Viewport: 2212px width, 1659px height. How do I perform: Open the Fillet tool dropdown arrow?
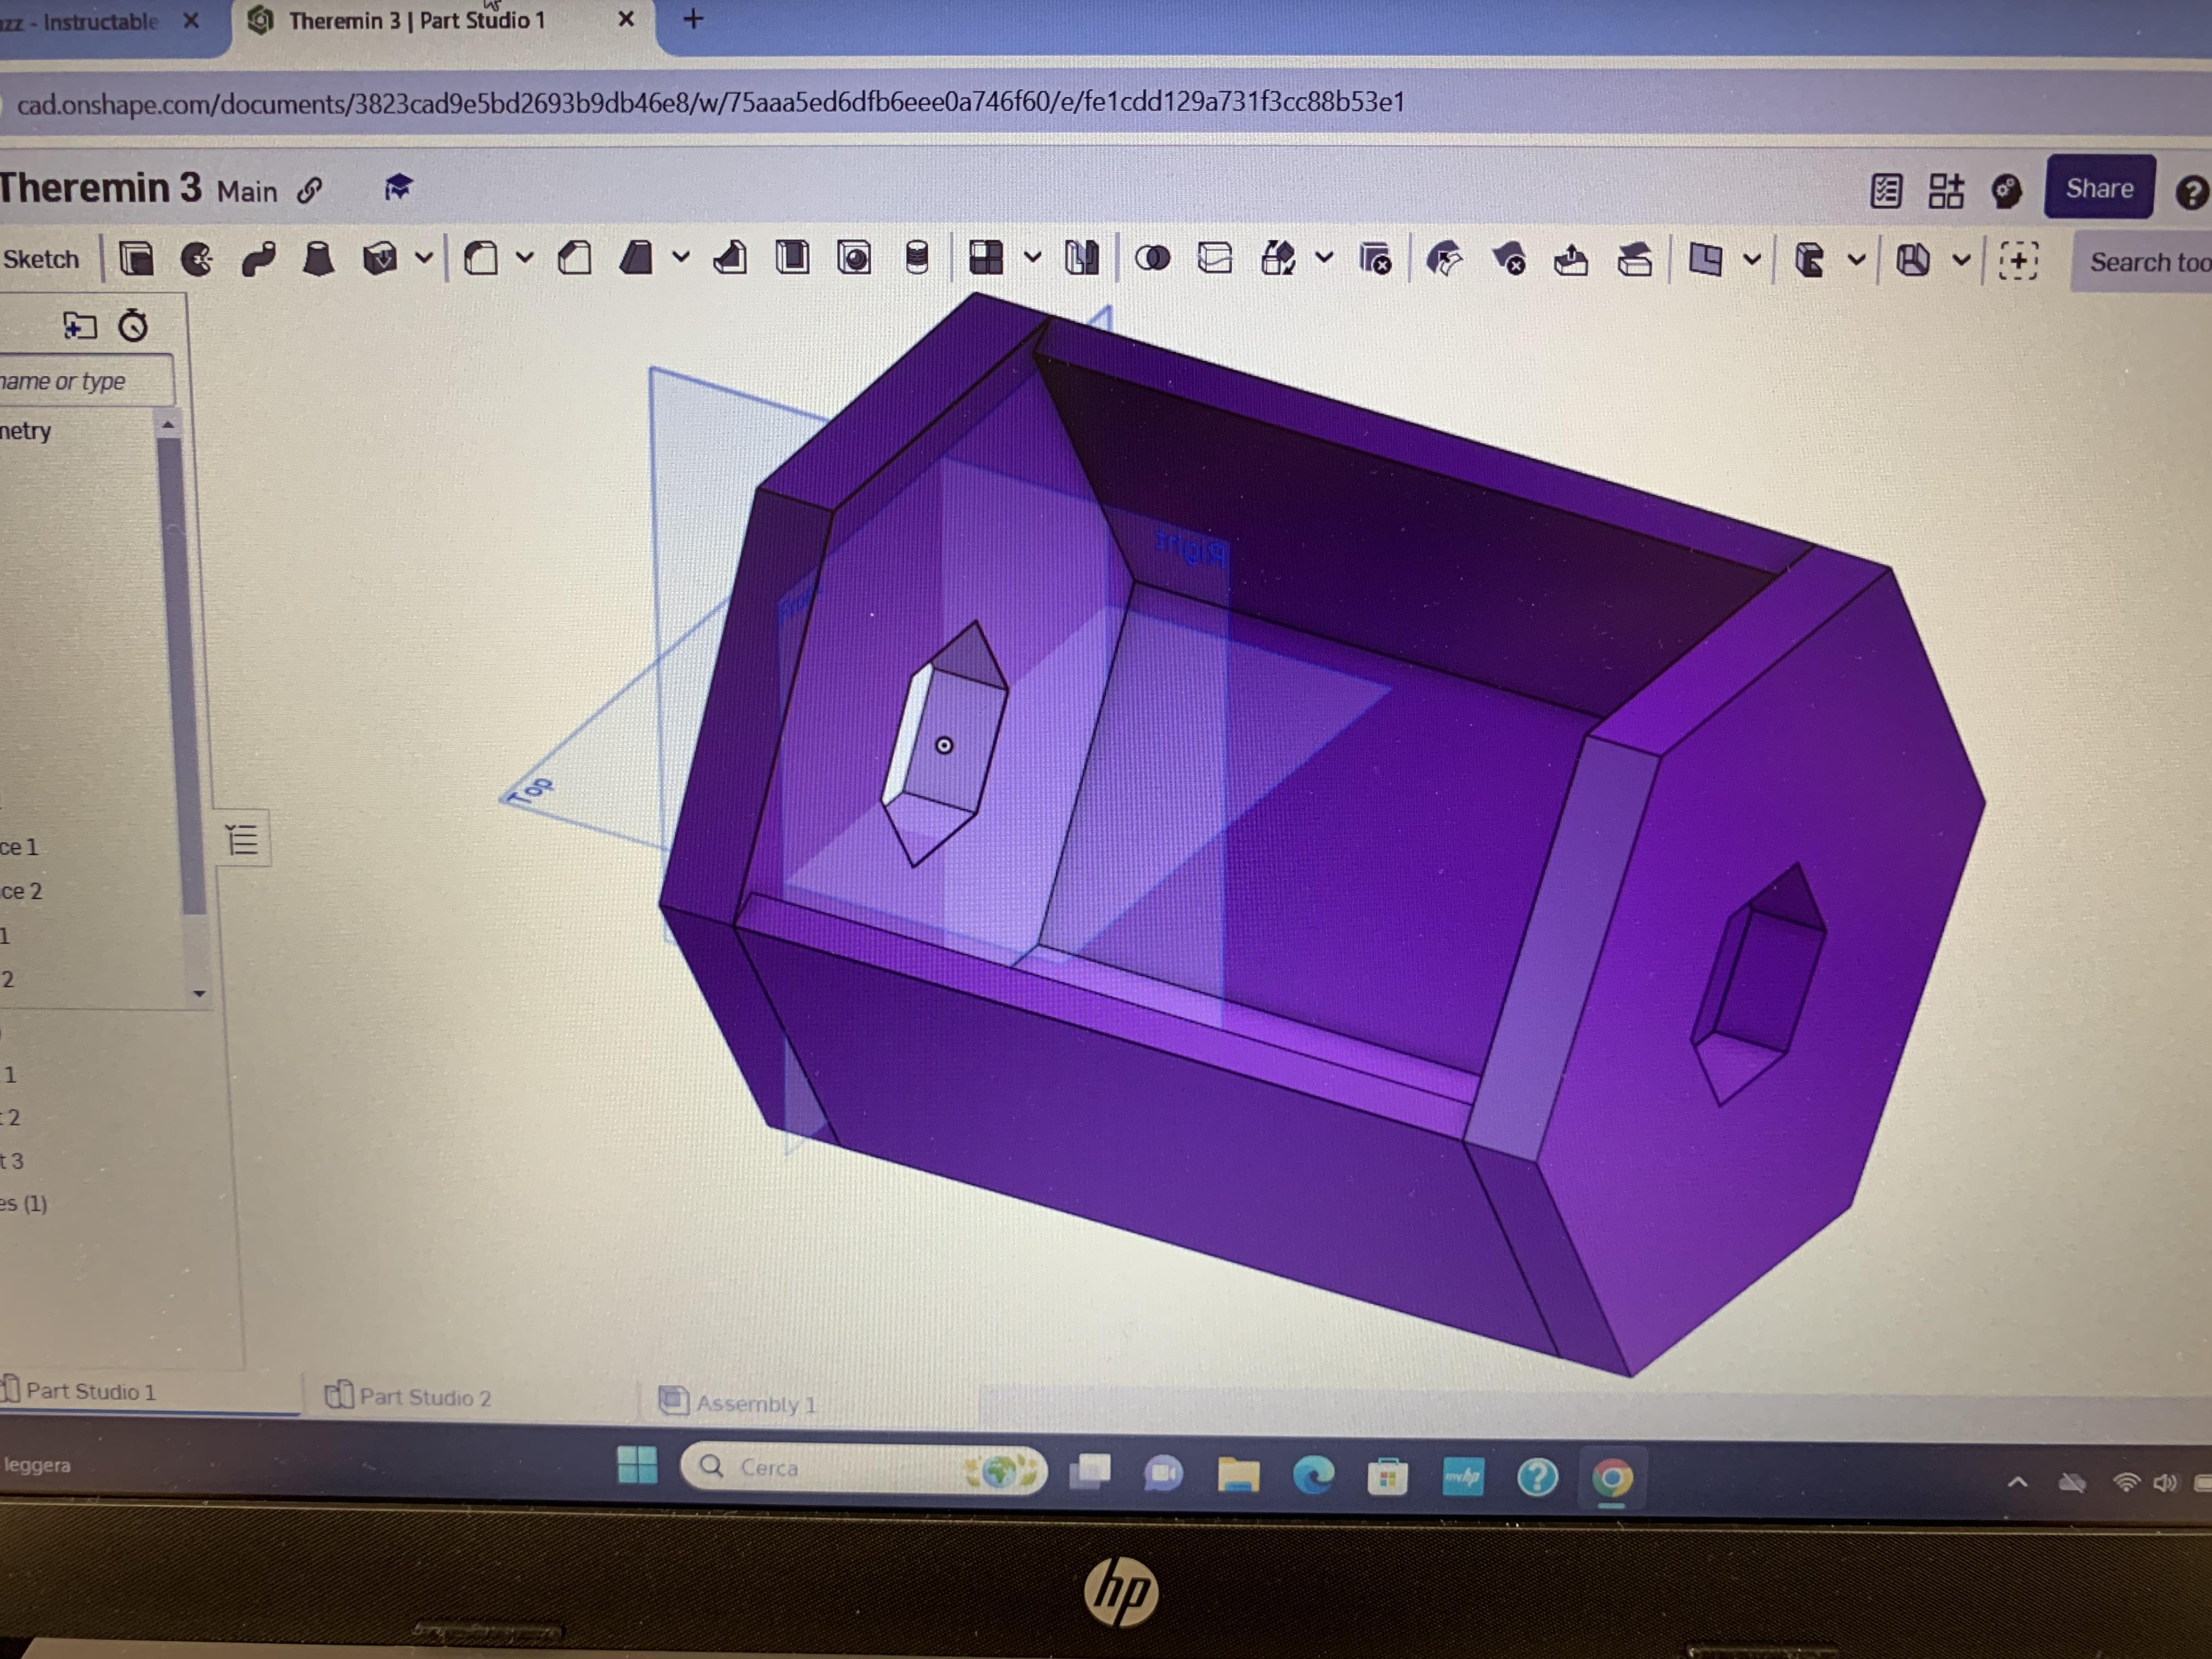[525, 258]
